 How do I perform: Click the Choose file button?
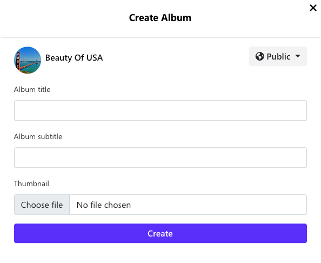(42, 205)
